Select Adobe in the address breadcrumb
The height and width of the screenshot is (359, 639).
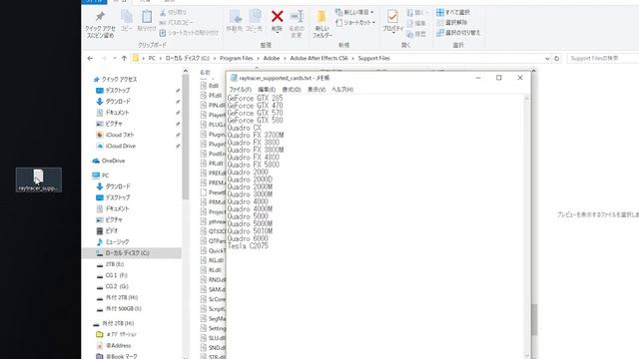point(272,58)
